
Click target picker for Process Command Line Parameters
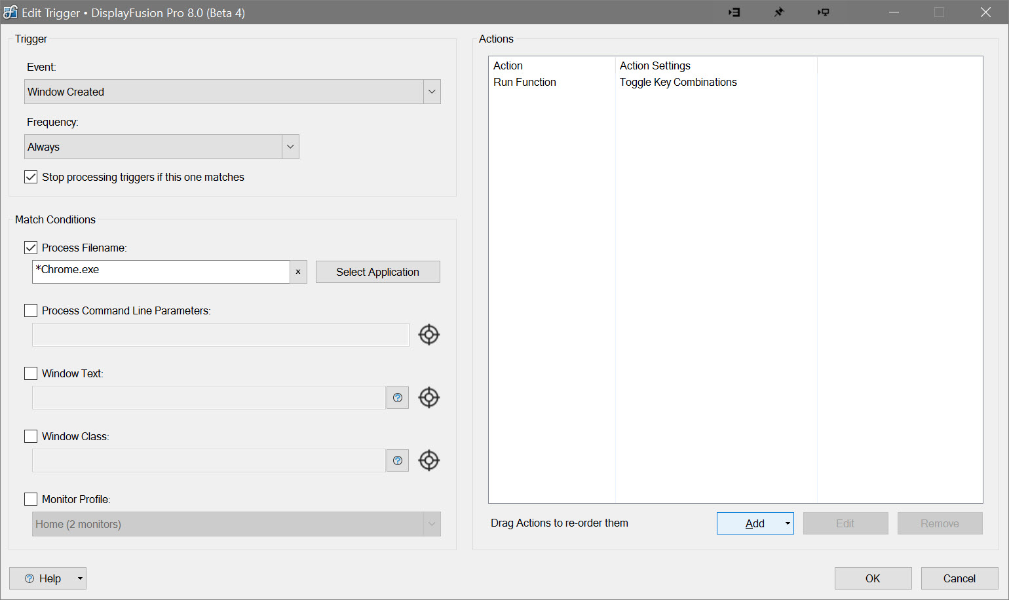click(428, 335)
